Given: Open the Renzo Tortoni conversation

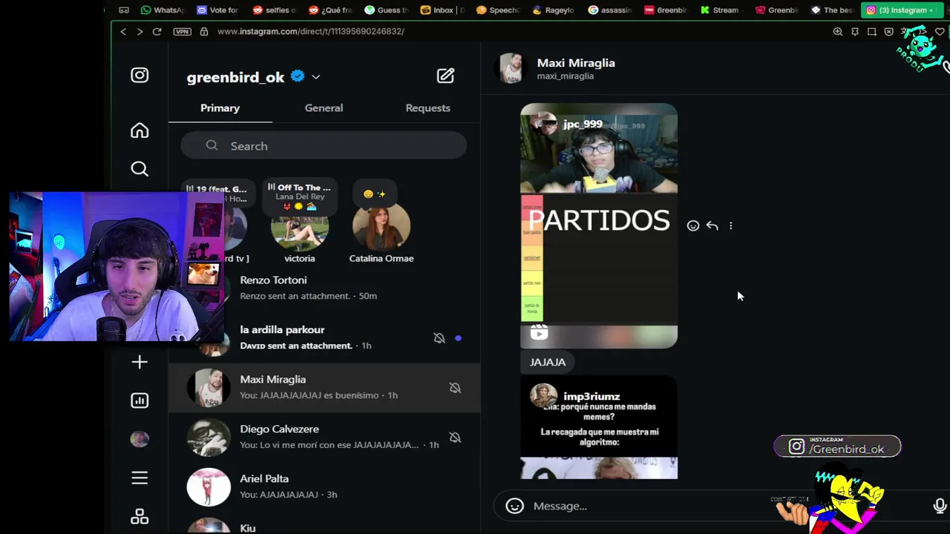Looking at the screenshot, I should pos(324,288).
